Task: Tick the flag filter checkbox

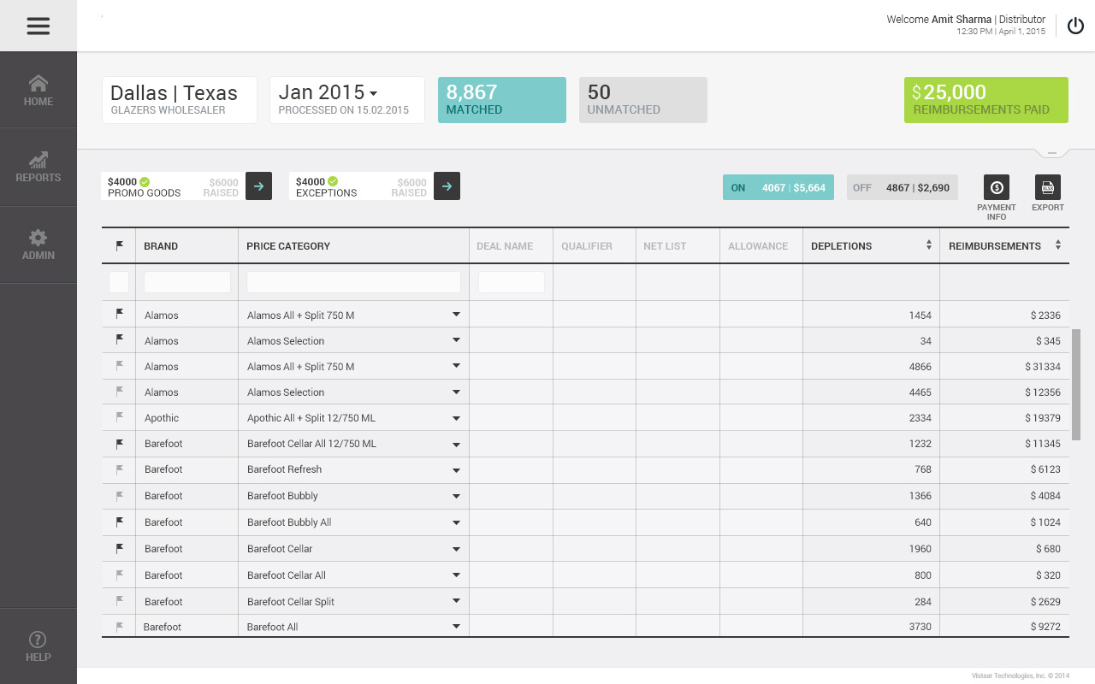Action: 119,282
